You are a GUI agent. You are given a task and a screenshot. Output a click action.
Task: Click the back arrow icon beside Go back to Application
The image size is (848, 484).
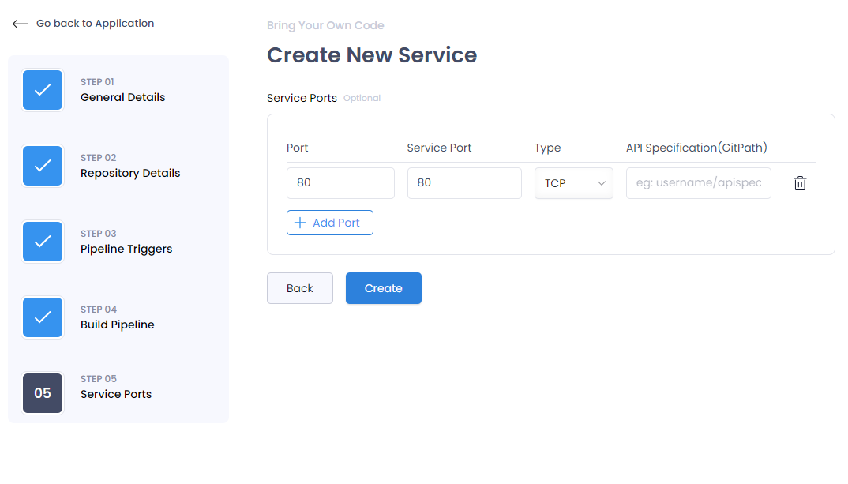pos(20,24)
